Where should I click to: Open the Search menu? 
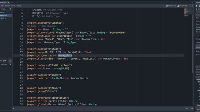click(x=7, y=6)
